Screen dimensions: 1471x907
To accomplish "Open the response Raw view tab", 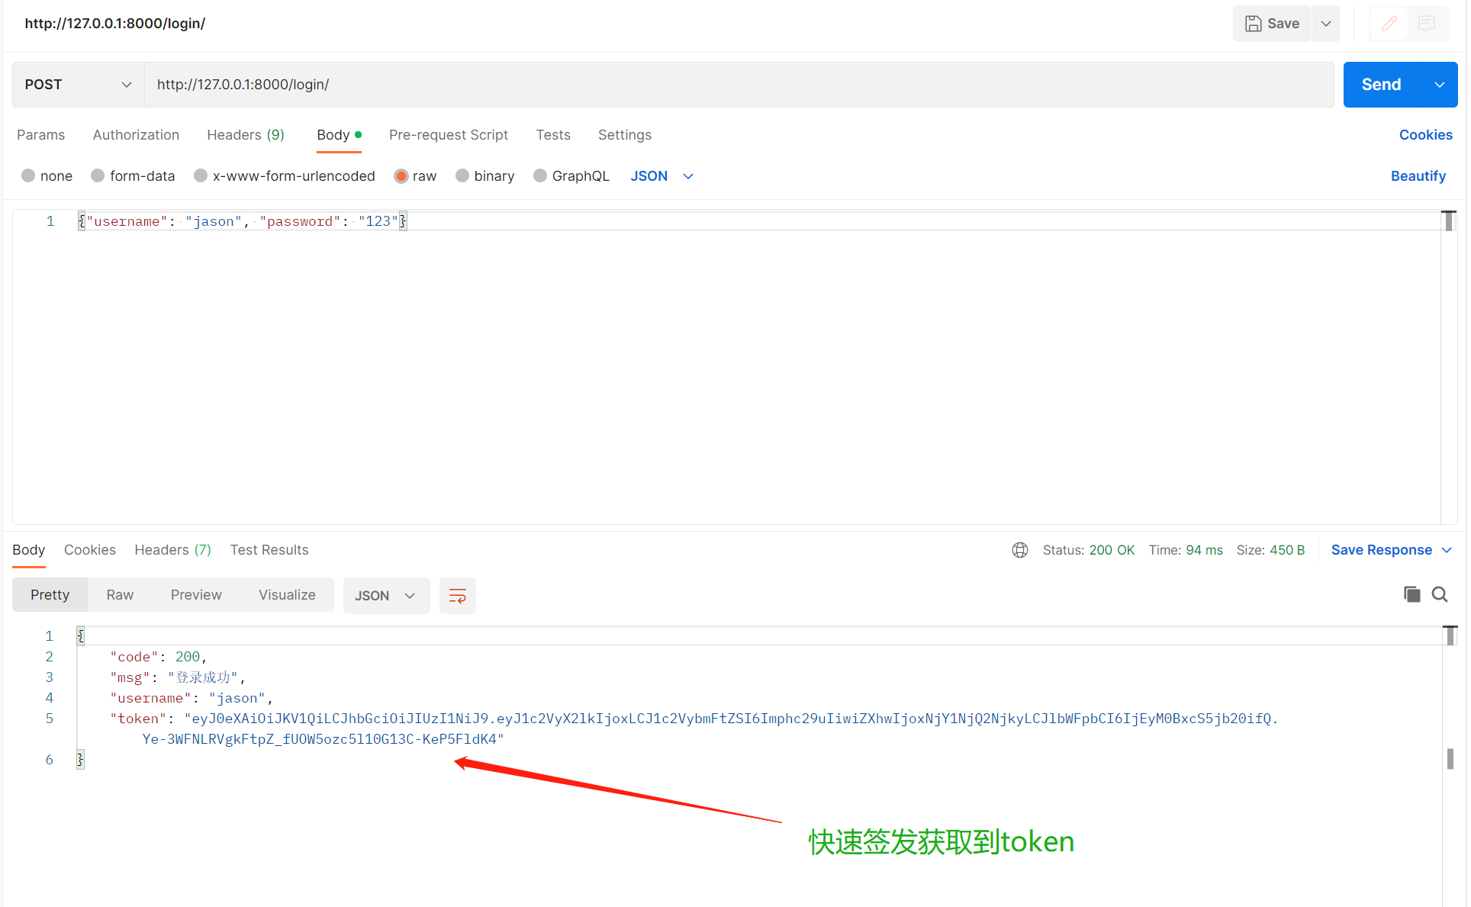I will coord(120,595).
